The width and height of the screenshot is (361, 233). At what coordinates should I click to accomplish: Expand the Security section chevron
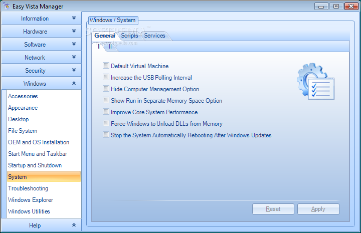pos(74,70)
